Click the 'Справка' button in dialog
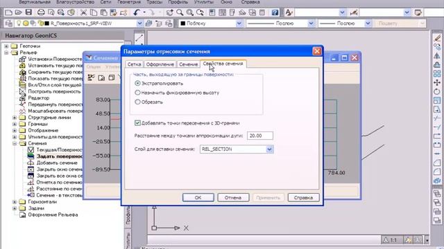444x249 pixels. 303,197
